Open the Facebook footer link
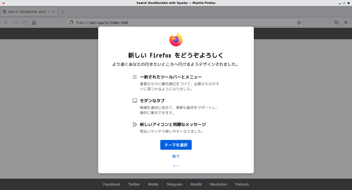 tap(112, 184)
